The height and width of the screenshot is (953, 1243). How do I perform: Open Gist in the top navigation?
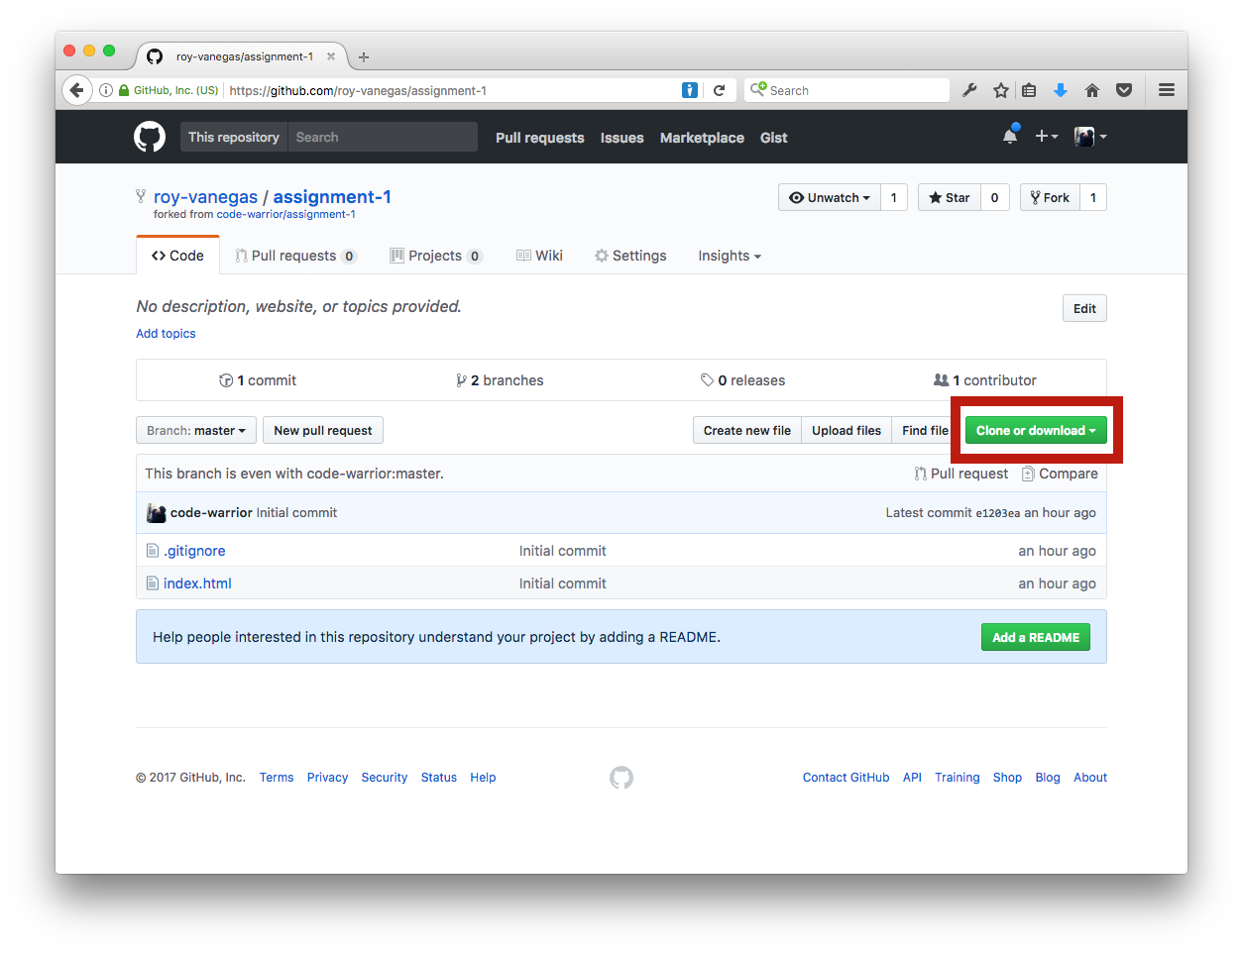(774, 138)
